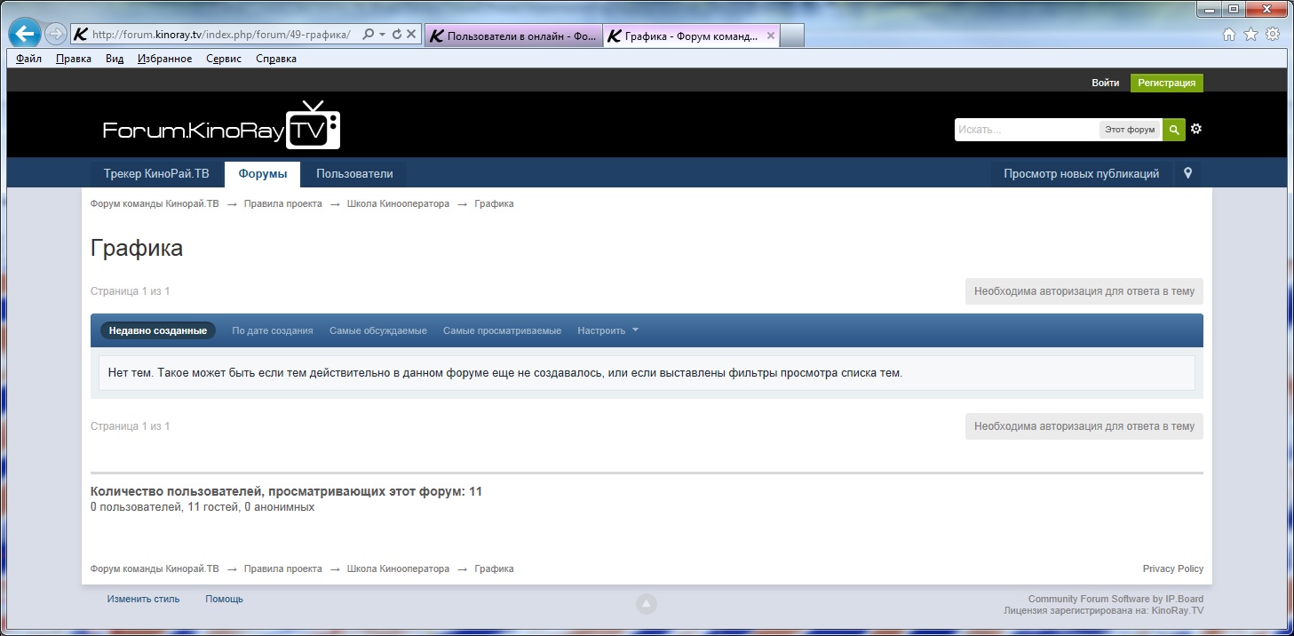Open the Этот форум search scope selector
The height and width of the screenshot is (636, 1294).
[1130, 130]
